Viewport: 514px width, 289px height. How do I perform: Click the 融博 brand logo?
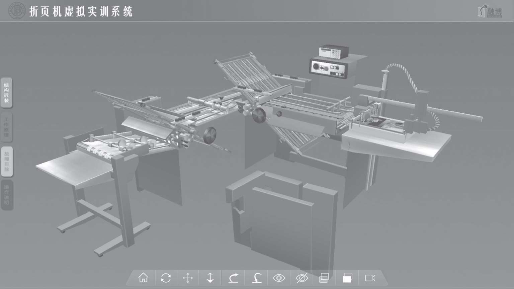pyautogui.click(x=490, y=11)
